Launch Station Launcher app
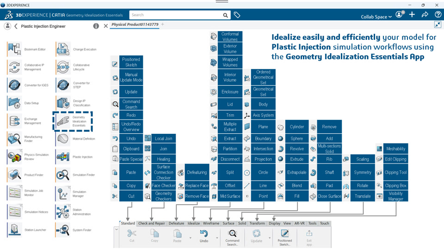Image resolution: width=444 pixels, height=250 pixels. [x=14, y=230]
